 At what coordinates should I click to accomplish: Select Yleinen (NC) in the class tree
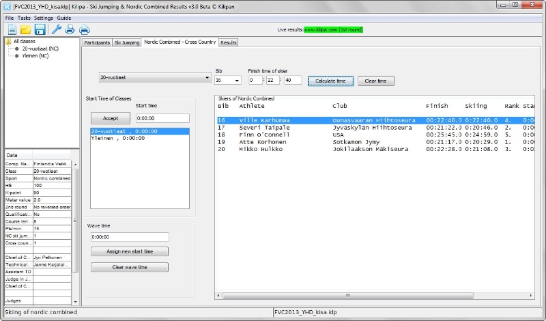point(35,56)
